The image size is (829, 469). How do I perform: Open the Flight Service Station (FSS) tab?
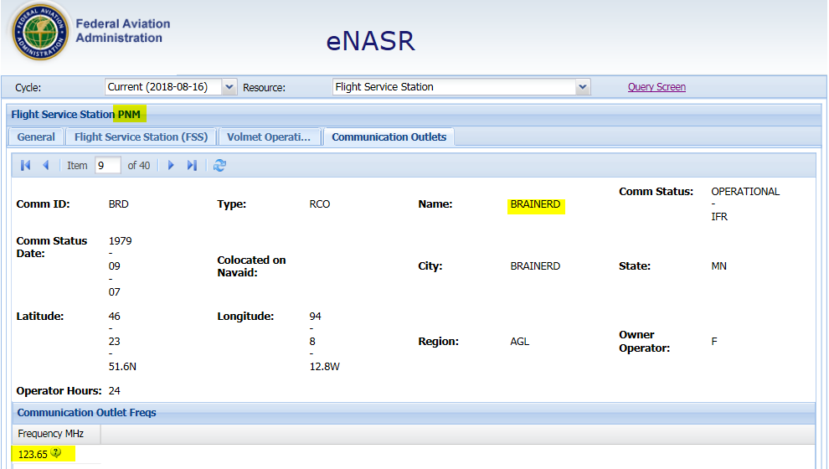pos(142,137)
